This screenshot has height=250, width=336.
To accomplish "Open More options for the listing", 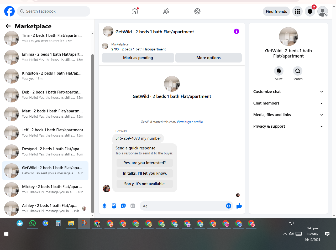I will tap(208, 58).
